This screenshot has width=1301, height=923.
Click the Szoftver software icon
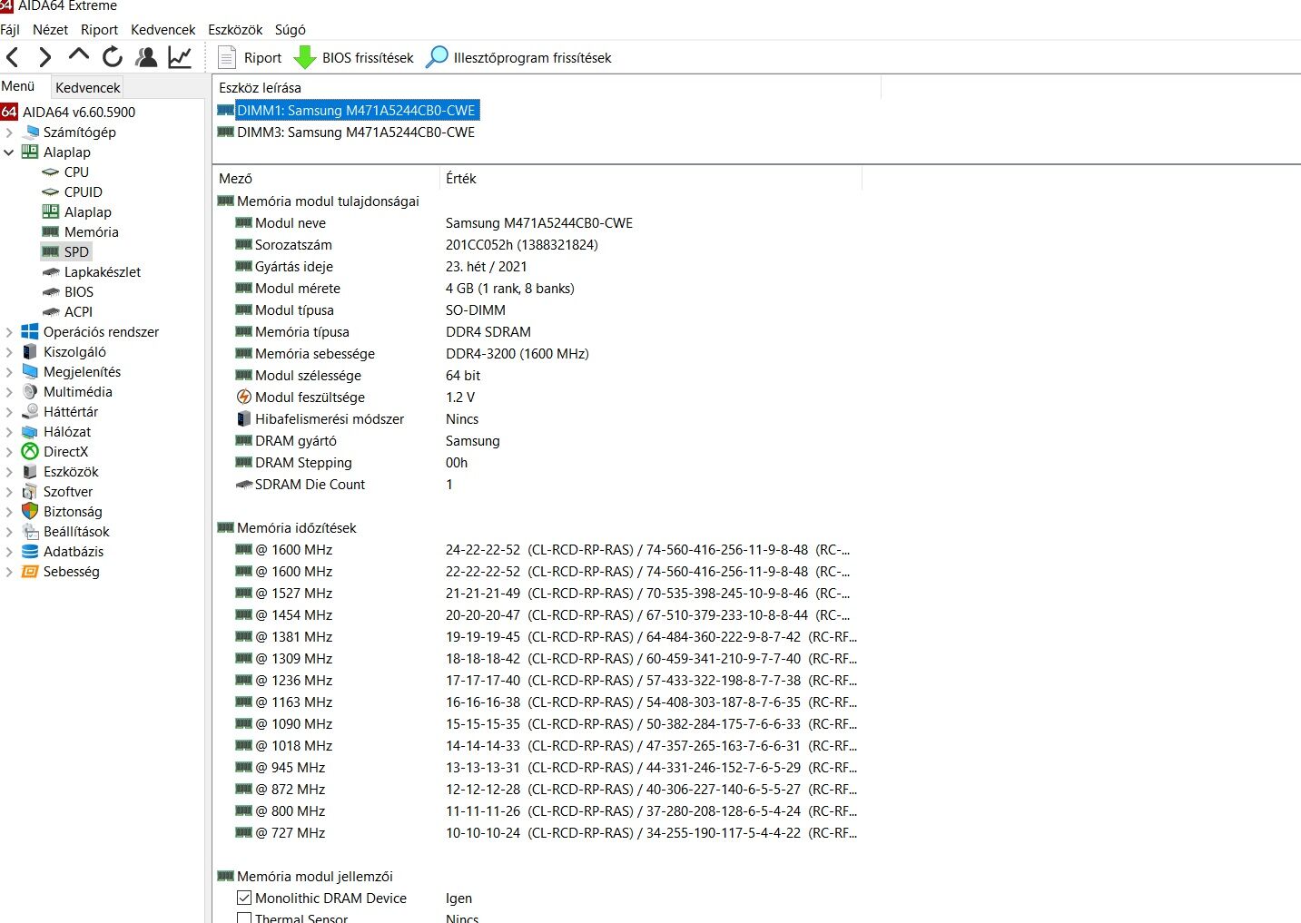(x=30, y=491)
